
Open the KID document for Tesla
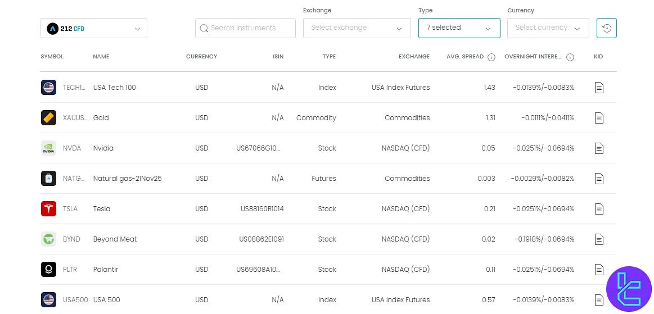click(x=599, y=209)
